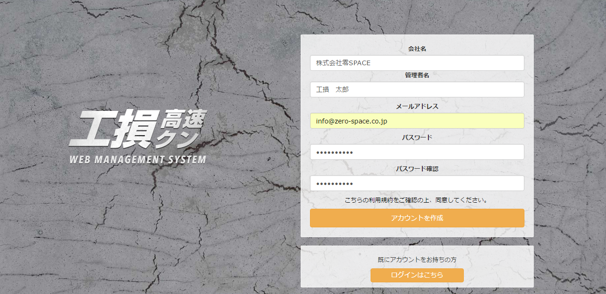Click the パスワード確認 label
Viewport: 606px width, 294px height.
click(x=417, y=169)
